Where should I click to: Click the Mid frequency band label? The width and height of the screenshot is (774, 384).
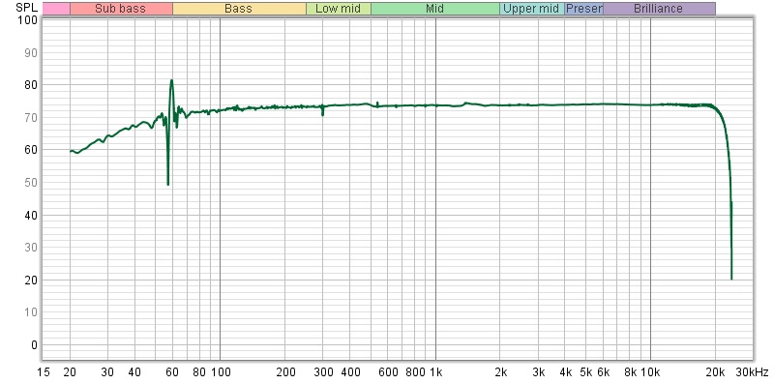435,9
